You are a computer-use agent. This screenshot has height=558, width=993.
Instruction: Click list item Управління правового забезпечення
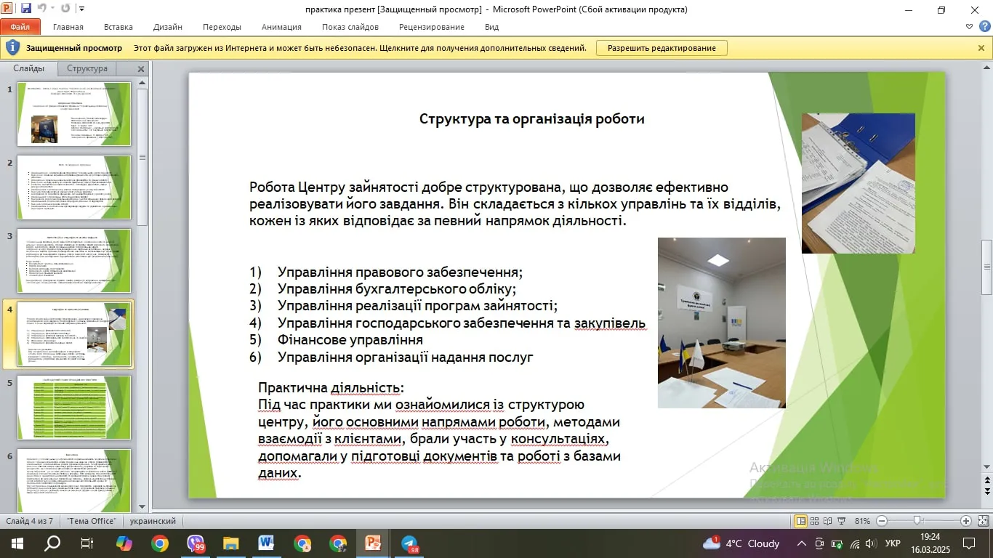tap(401, 272)
